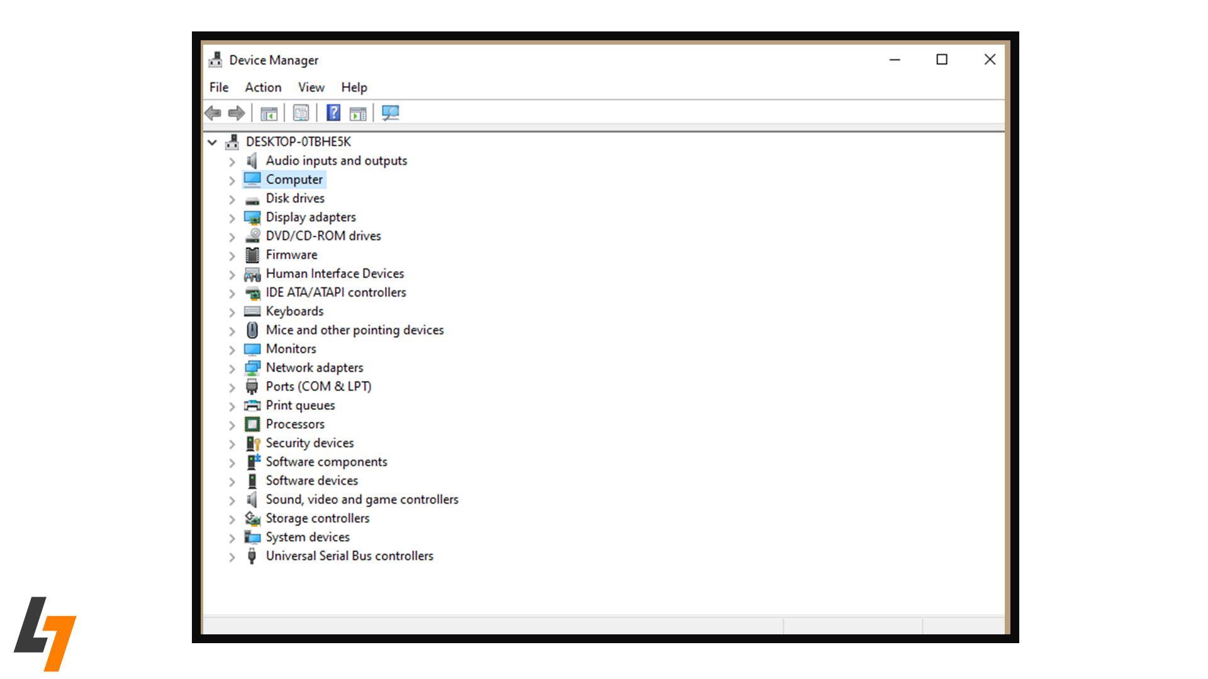This screenshot has width=1208, height=679.
Task: Select the Sound, video and game controllers entry
Action: (362, 500)
